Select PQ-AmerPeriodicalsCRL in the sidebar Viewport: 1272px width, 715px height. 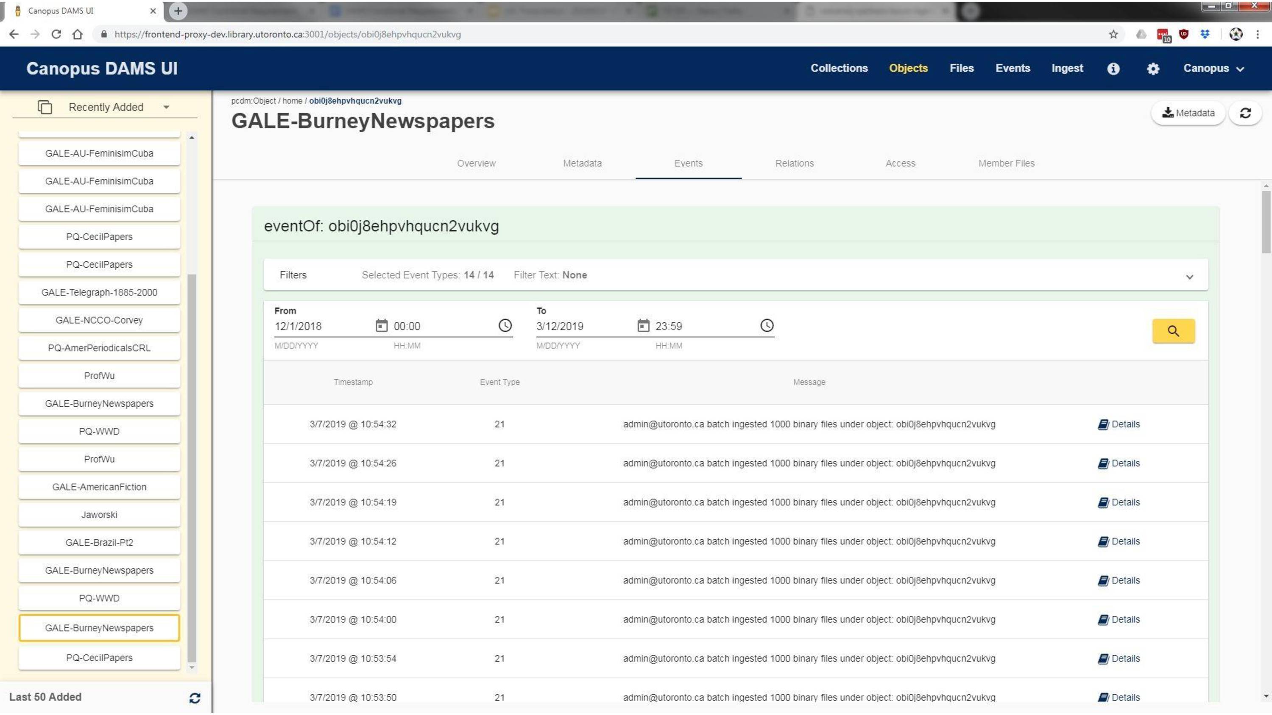click(x=99, y=348)
